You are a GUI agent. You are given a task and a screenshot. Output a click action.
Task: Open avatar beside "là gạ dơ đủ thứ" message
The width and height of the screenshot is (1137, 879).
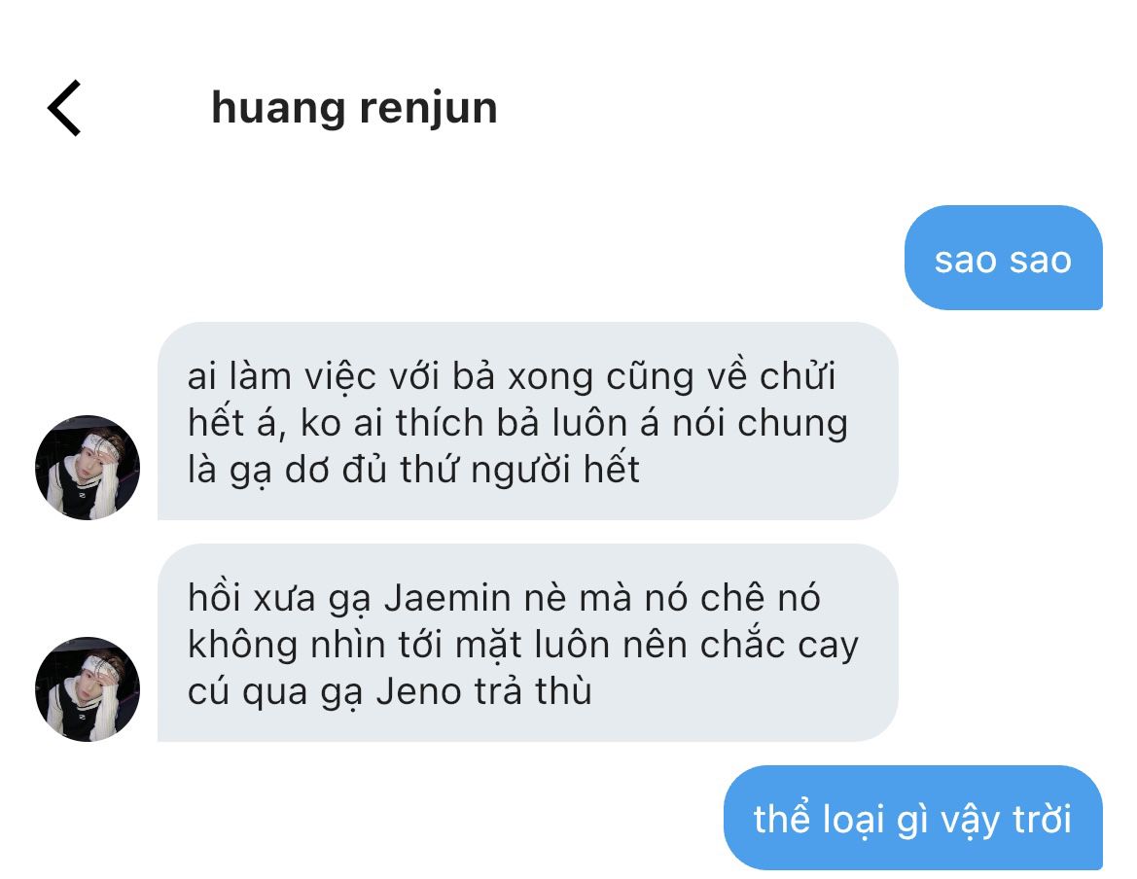(x=88, y=468)
